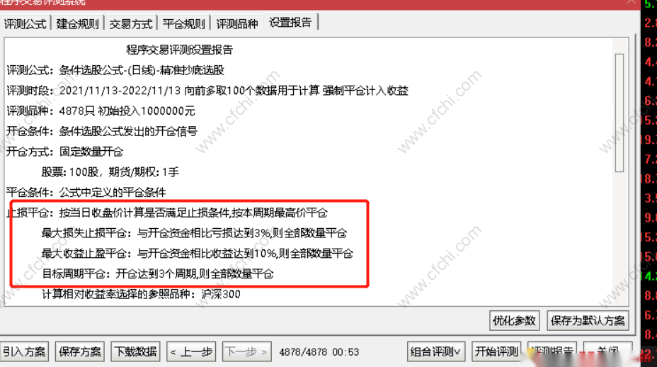Go to the 平仓规则 tab
The width and height of the screenshot is (657, 367).
[x=183, y=23]
